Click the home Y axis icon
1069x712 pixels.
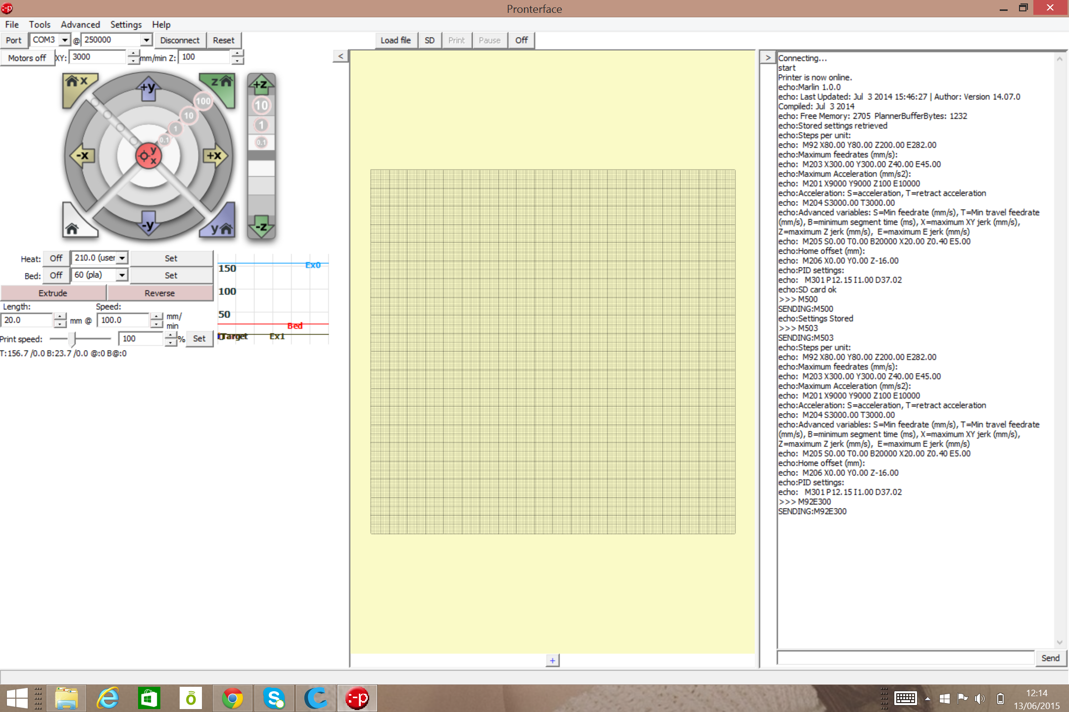221,225
